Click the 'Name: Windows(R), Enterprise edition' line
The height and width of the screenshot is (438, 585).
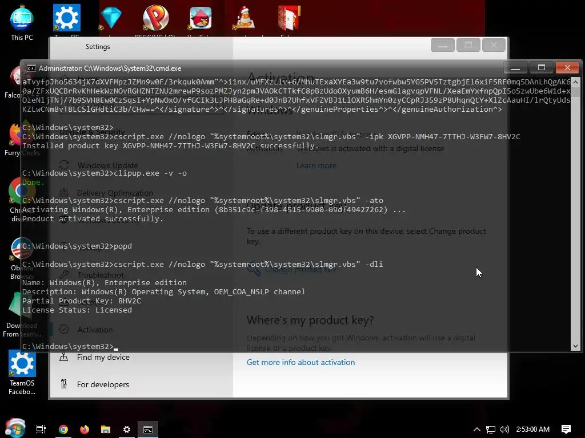105,283
